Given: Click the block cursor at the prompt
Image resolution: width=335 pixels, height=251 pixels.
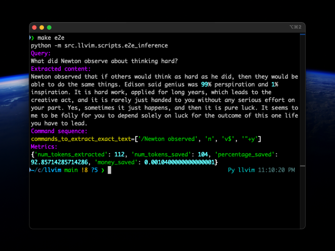Looking at the screenshot, I should click(109, 170).
